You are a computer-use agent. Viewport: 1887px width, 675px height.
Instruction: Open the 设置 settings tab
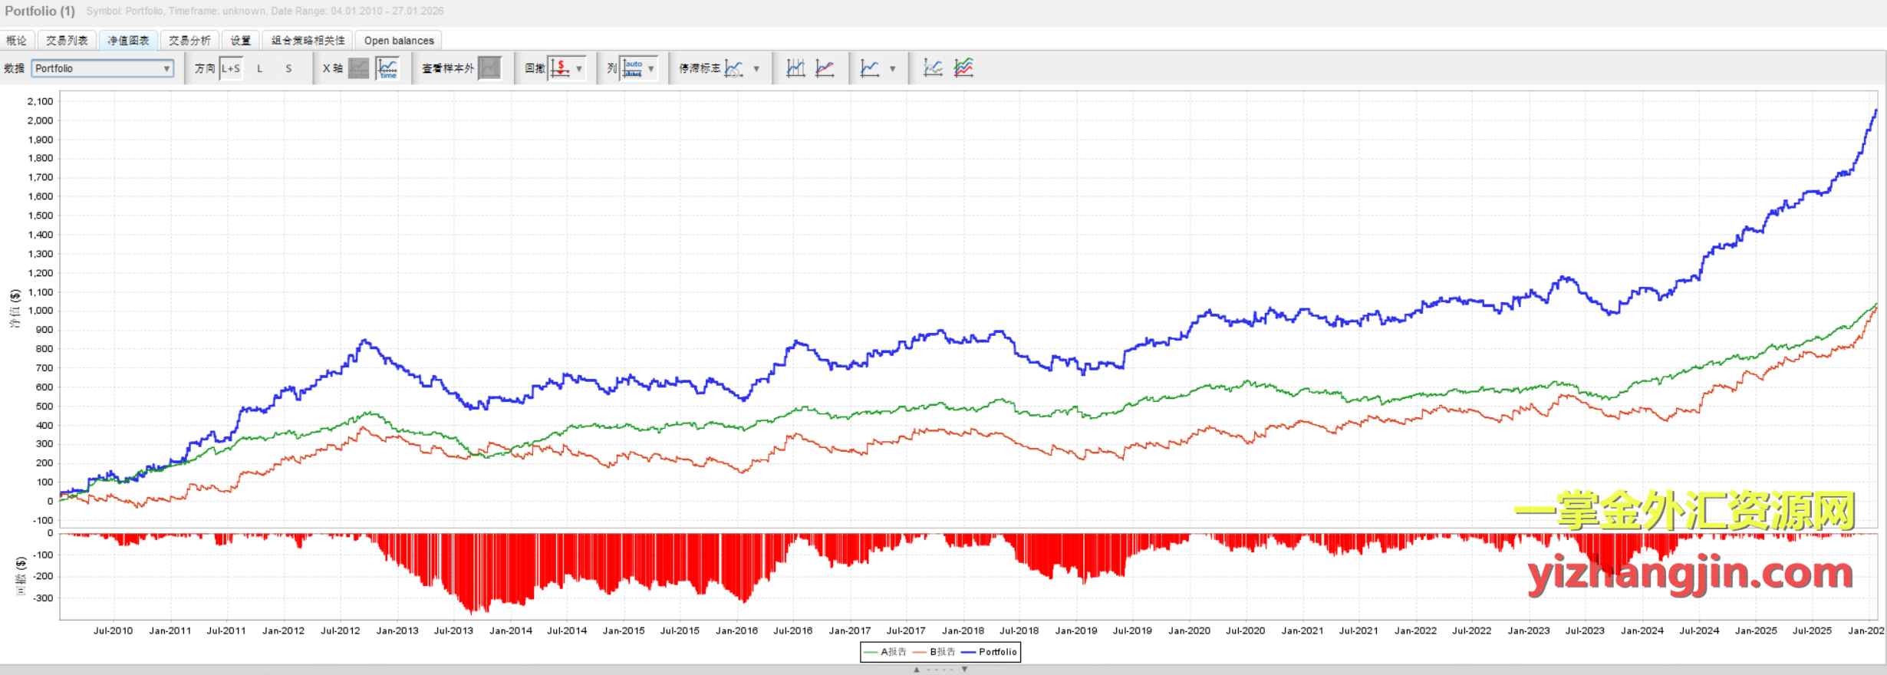(x=241, y=41)
